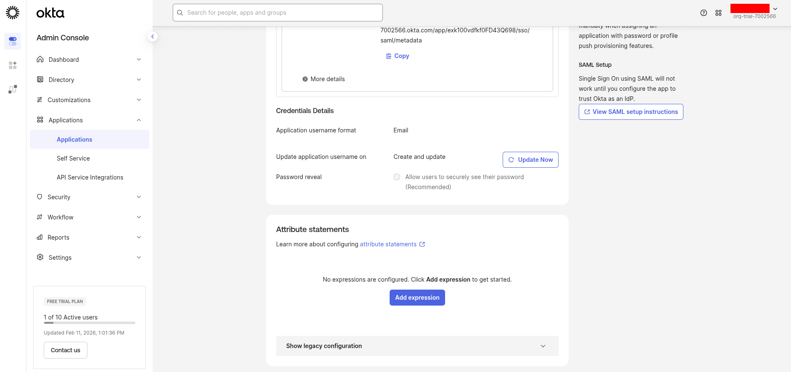Expand the Reports menu chevron
Screen dimensions: 791x372
[x=139, y=237]
